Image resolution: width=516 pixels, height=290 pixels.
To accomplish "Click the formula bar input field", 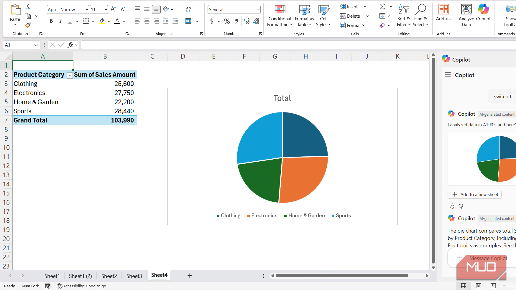I will [298, 45].
